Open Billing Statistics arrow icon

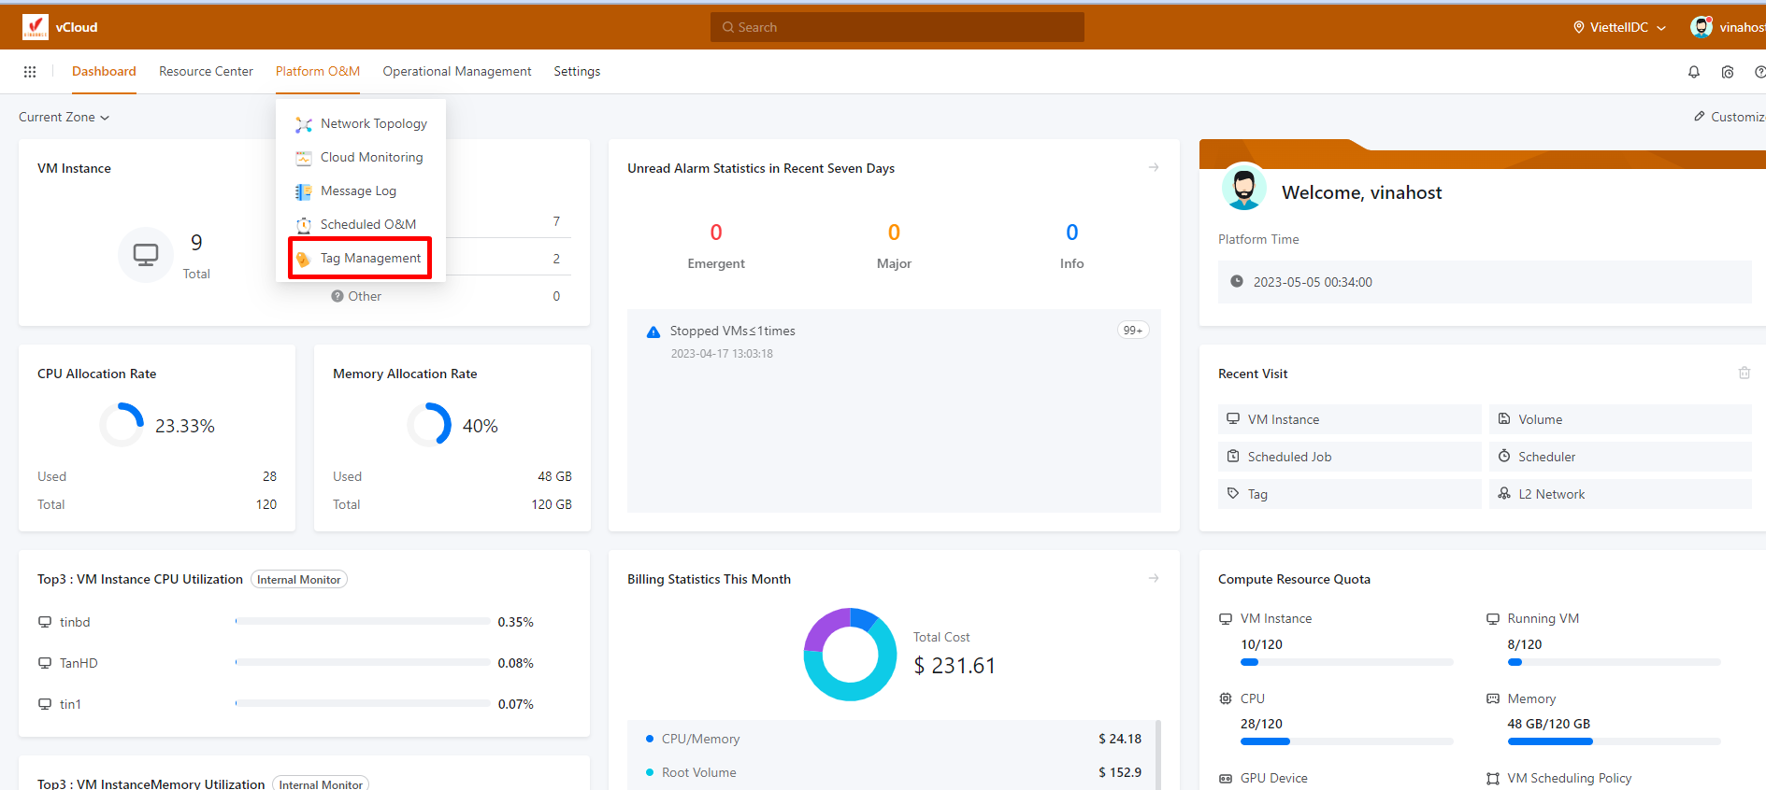click(x=1154, y=579)
